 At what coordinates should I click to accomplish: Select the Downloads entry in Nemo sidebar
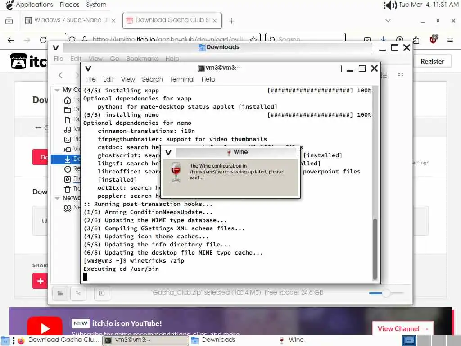pyautogui.click(x=66, y=159)
